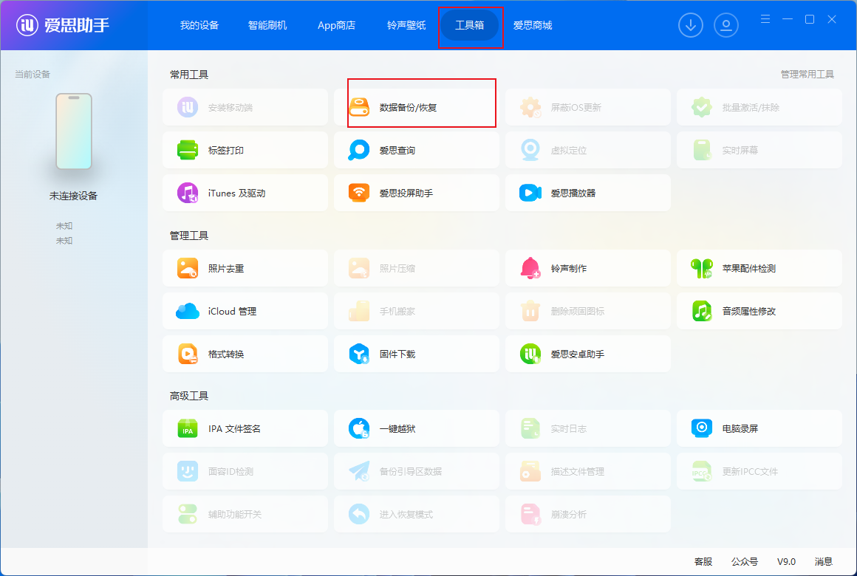Open the 爱思投屏助手 wifi icon
This screenshot has height=576, width=857.
pyautogui.click(x=359, y=192)
